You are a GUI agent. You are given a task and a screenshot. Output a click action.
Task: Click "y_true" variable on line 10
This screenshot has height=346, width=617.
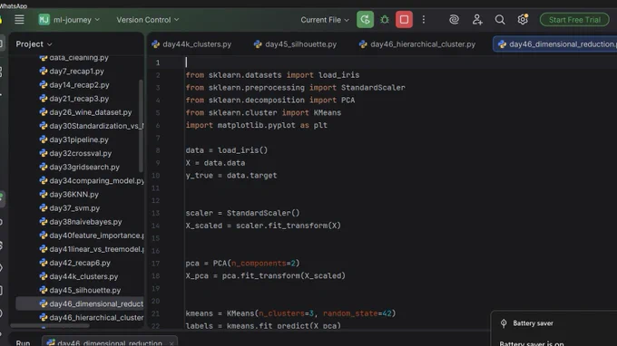pos(199,176)
